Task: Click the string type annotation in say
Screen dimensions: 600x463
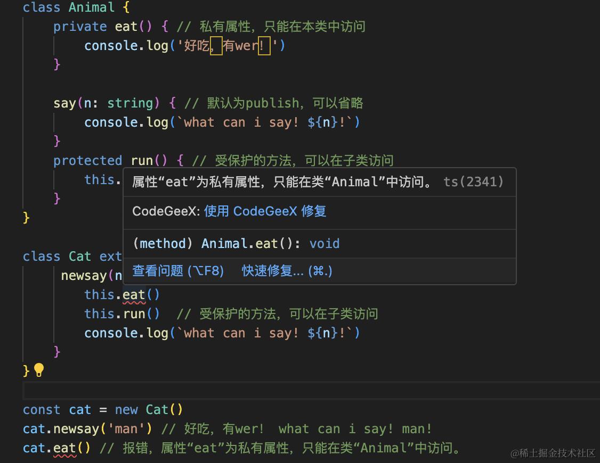Action: pyautogui.click(x=130, y=103)
